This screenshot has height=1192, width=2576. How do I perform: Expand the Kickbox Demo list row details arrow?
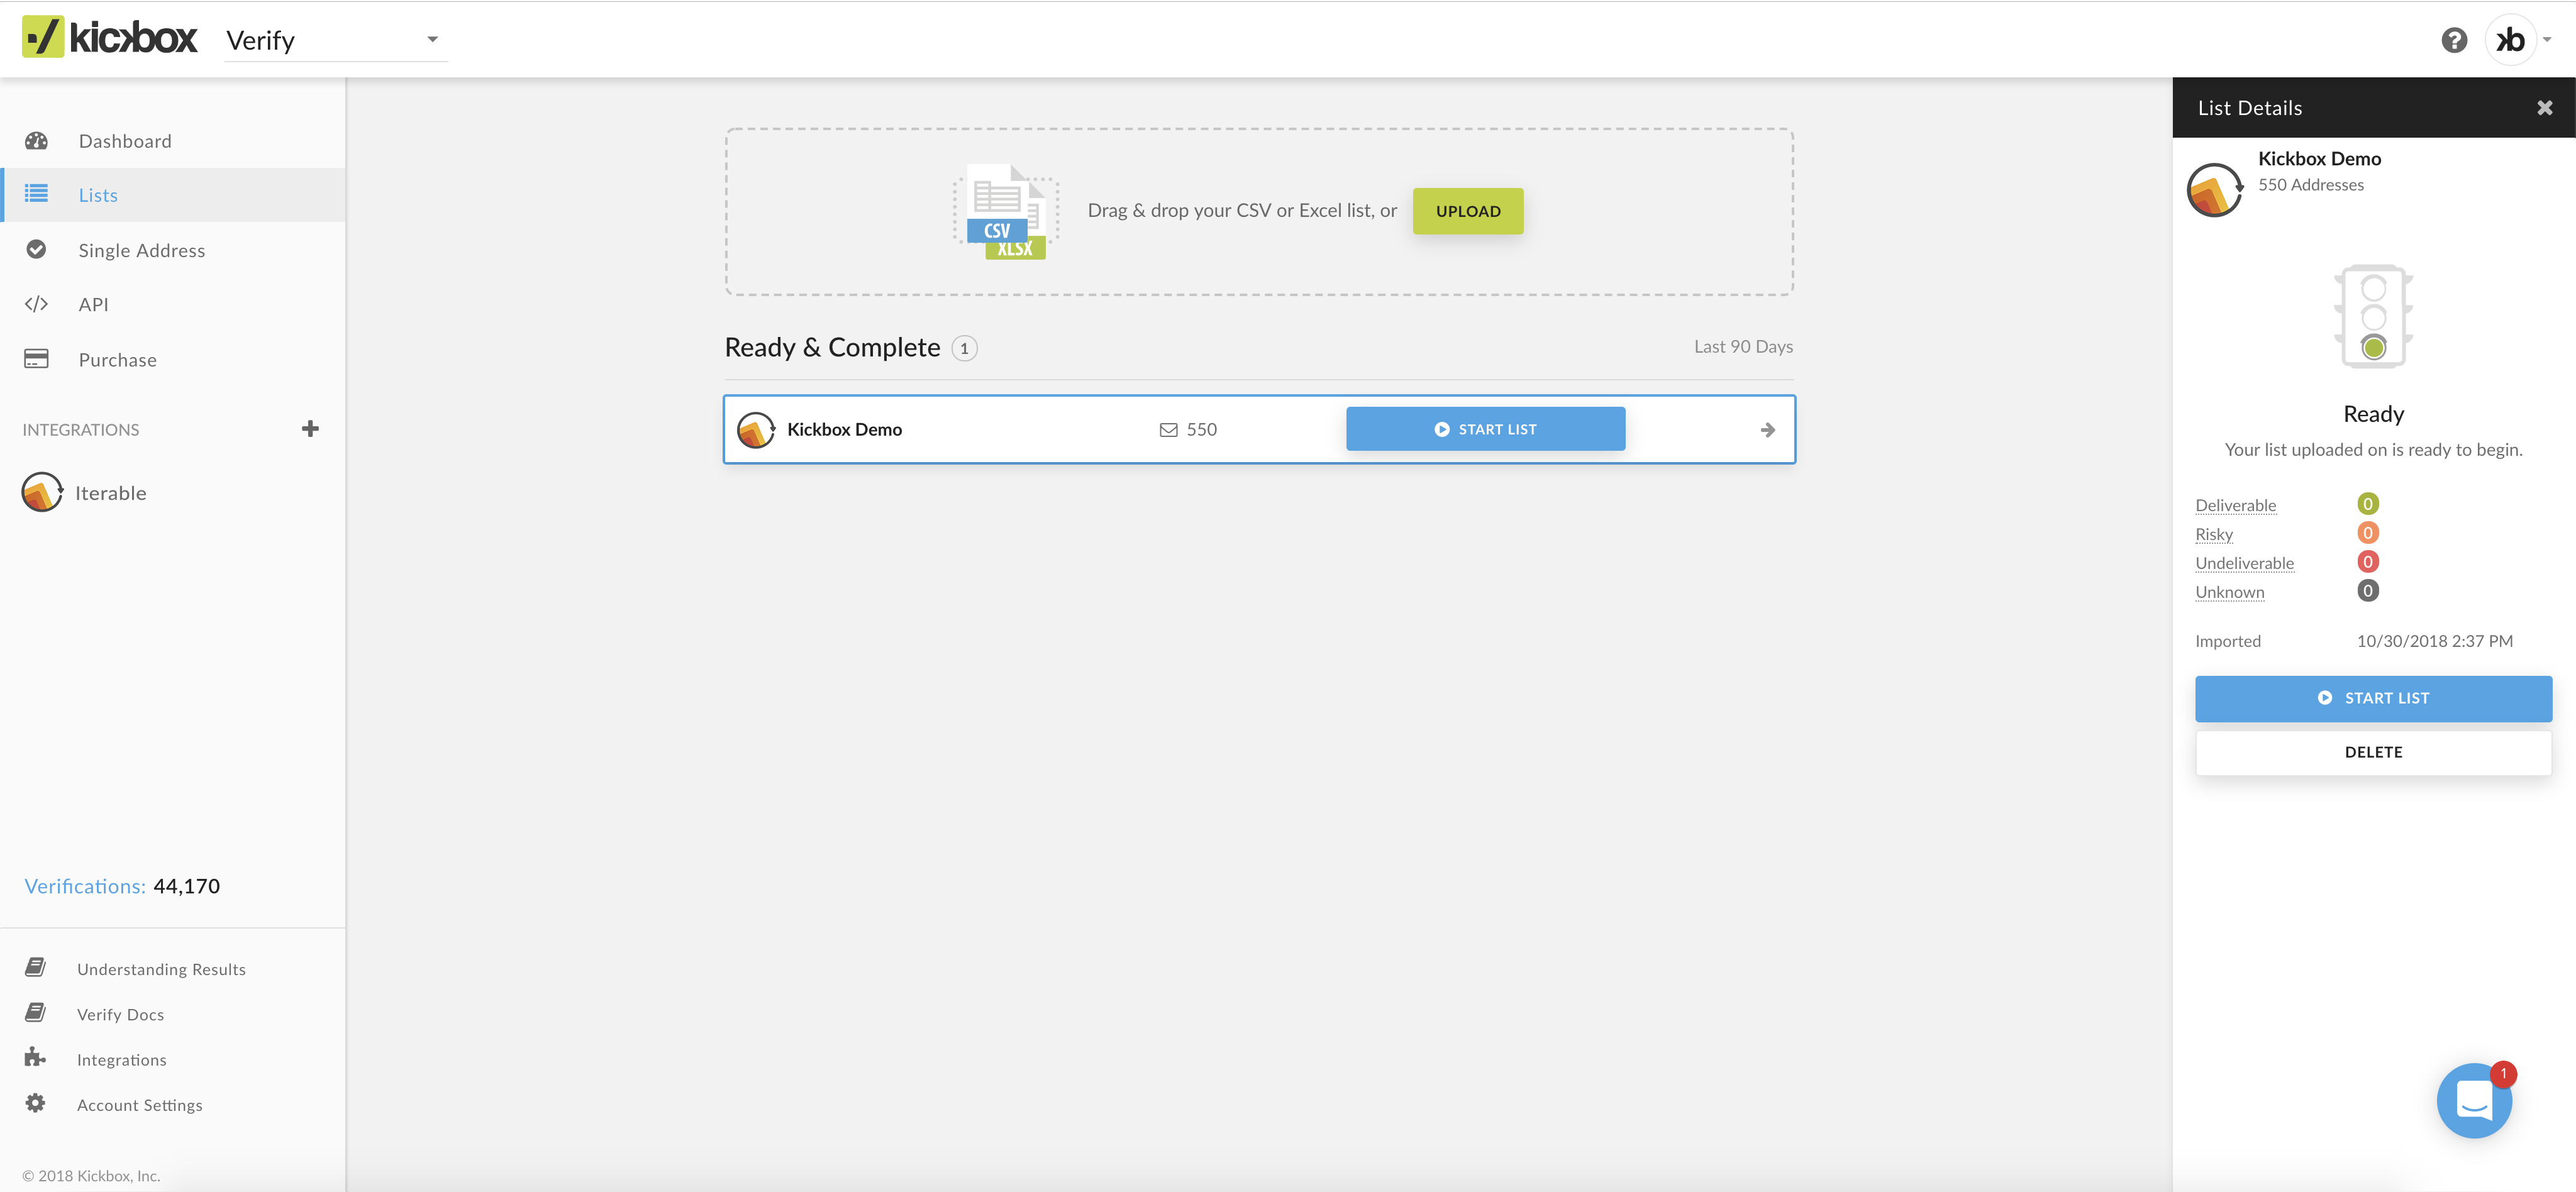pyautogui.click(x=1767, y=429)
